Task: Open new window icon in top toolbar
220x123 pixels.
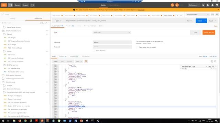Action: tap(32, 5)
